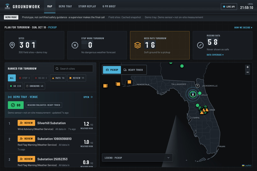Zoom out on the map
This screenshot has height=171, width=257.
[x=247, y=72]
